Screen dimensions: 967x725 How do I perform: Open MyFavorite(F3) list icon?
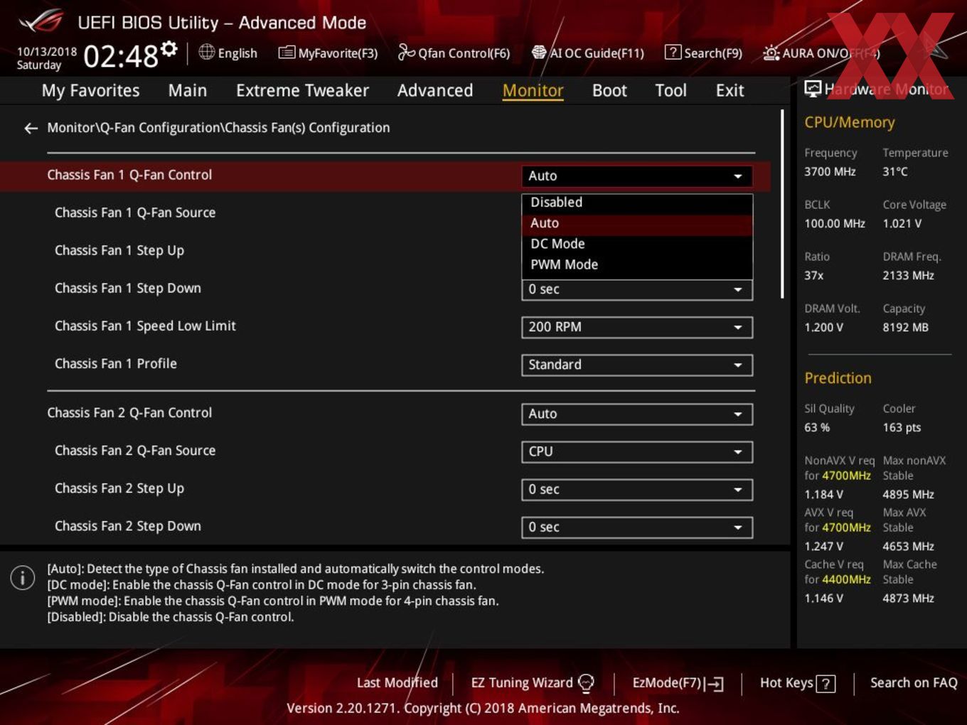click(287, 53)
